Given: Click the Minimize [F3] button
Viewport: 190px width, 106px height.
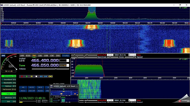Looking at the screenshot, I should pos(9,98).
